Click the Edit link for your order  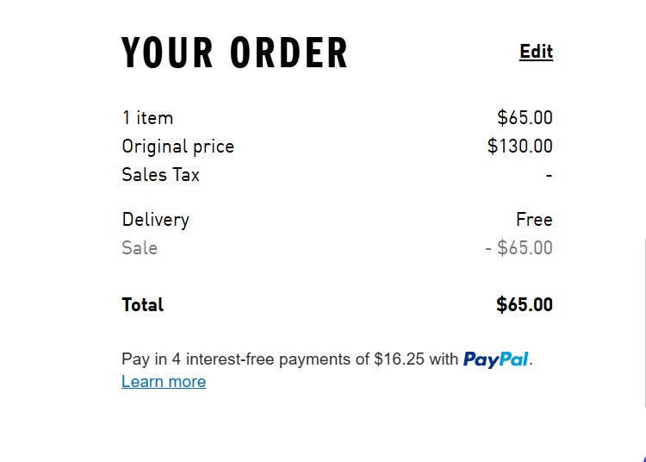[536, 53]
